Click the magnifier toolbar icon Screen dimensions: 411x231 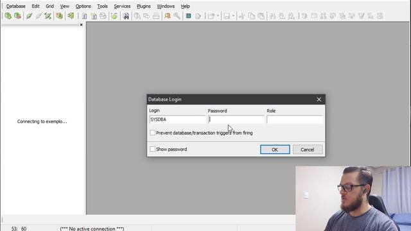click(x=177, y=16)
